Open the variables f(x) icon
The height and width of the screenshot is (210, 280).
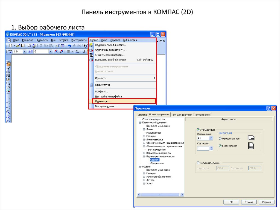79,46
